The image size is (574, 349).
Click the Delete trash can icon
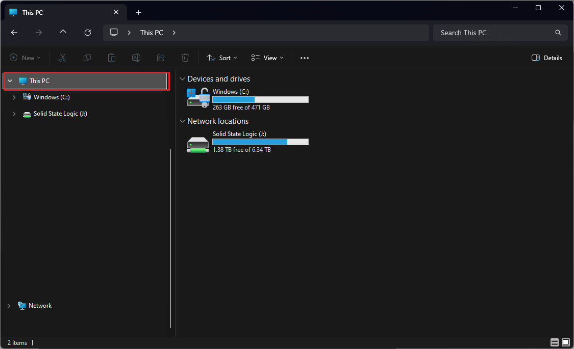click(185, 58)
